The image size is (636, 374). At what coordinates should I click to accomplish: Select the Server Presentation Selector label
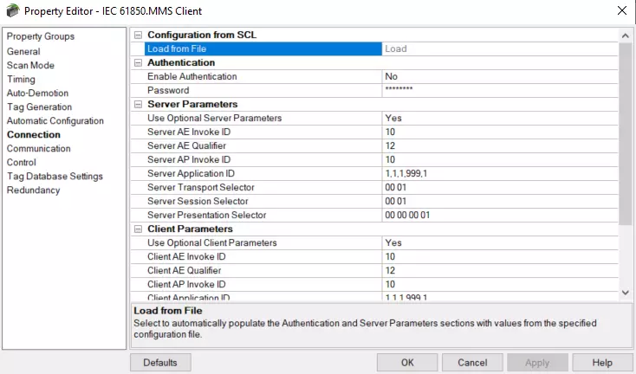(207, 216)
